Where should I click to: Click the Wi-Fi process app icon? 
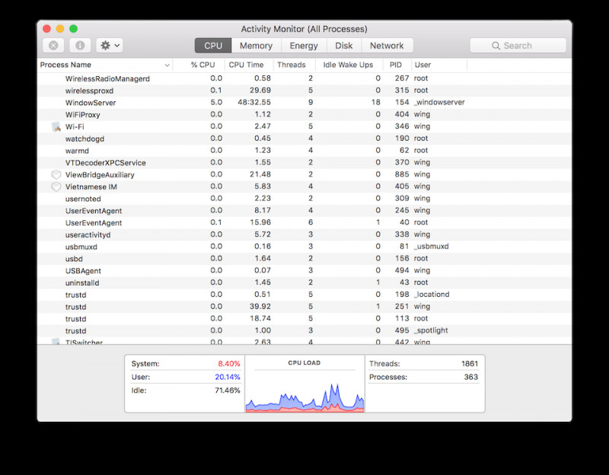(56, 126)
